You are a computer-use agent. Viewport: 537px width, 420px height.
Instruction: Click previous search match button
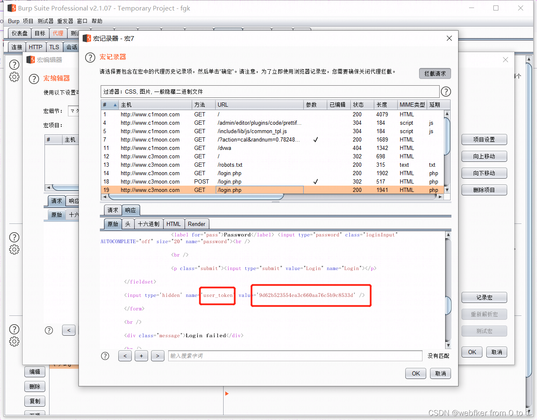[x=125, y=356]
